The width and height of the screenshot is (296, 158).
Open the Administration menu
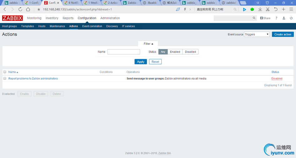[x=110, y=18]
